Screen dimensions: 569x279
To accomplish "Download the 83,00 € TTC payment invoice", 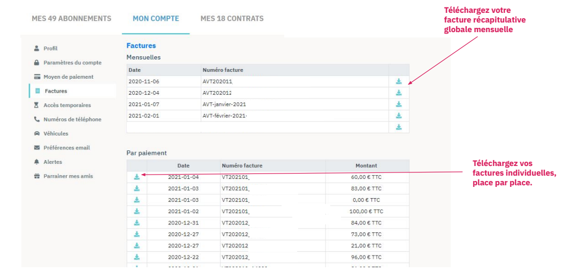I will tap(137, 188).
